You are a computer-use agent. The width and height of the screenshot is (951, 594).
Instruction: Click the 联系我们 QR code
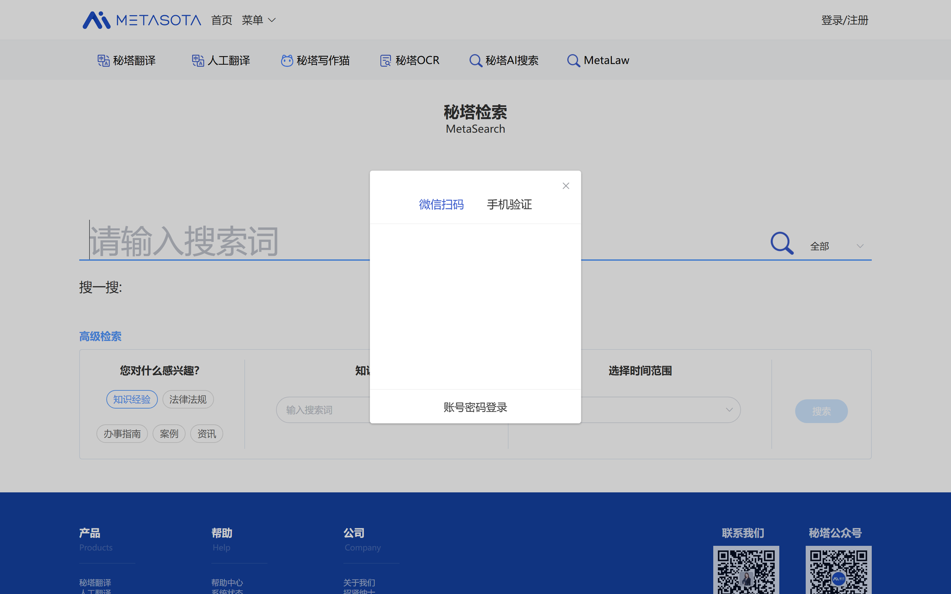point(746,570)
